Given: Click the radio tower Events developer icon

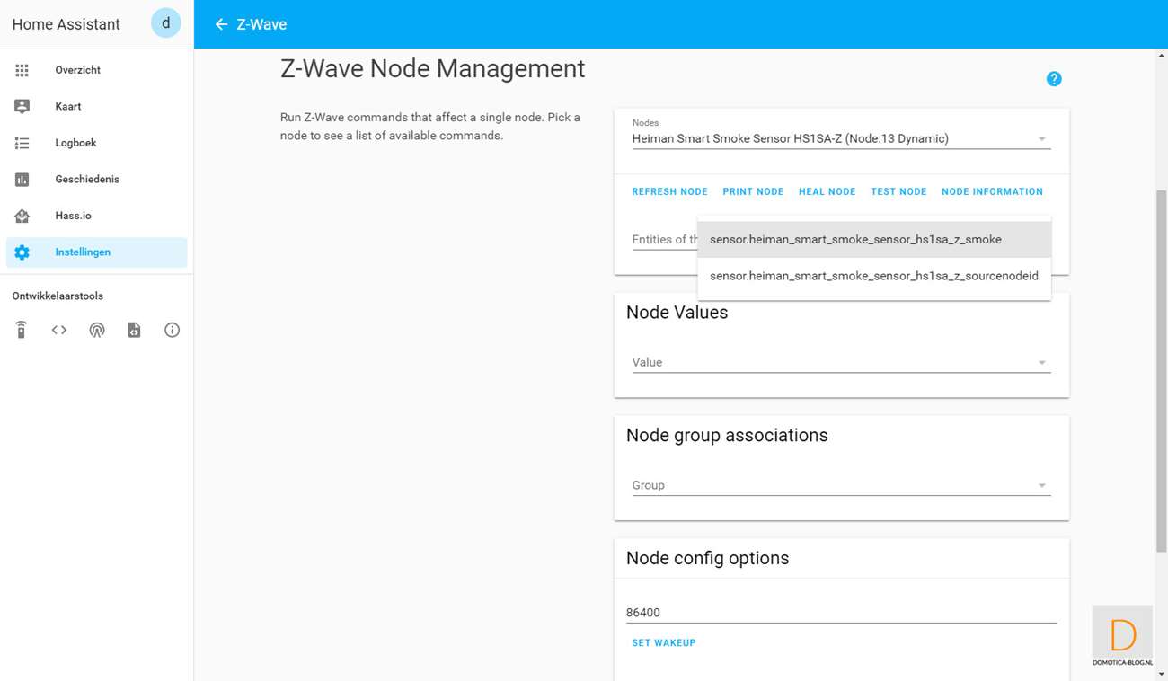Looking at the screenshot, I should point(97,330).
